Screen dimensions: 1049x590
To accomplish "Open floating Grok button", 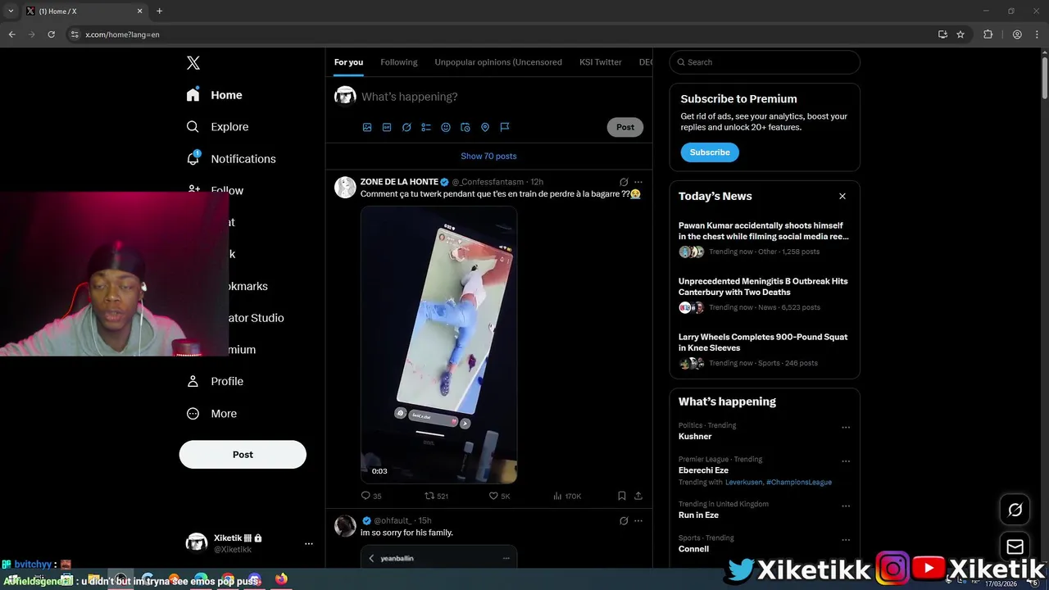I will 1015,510.
